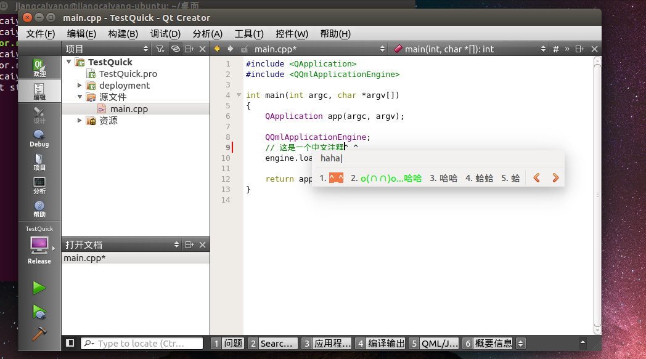Viewport: 646px width, 359px height.
Task: Open the Projects view selector combo box
Action: (x=107, y=49)
